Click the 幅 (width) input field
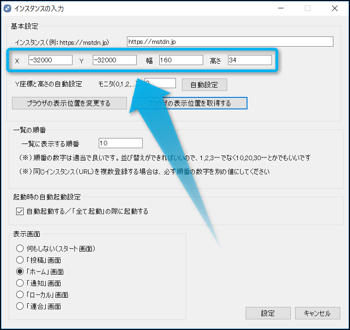The height and width of the screenshot is (330, 350). 181,60
